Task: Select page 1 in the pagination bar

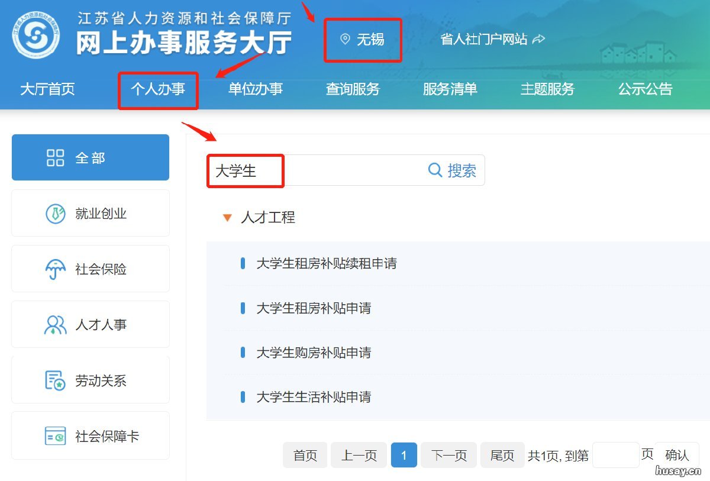Action: click(x=404, y=455)
